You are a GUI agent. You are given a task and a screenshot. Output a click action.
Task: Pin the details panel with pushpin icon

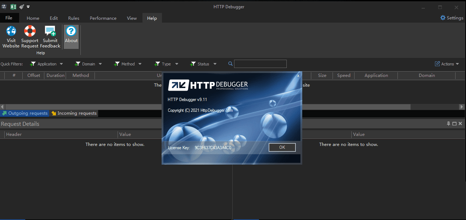coord(449,124)
